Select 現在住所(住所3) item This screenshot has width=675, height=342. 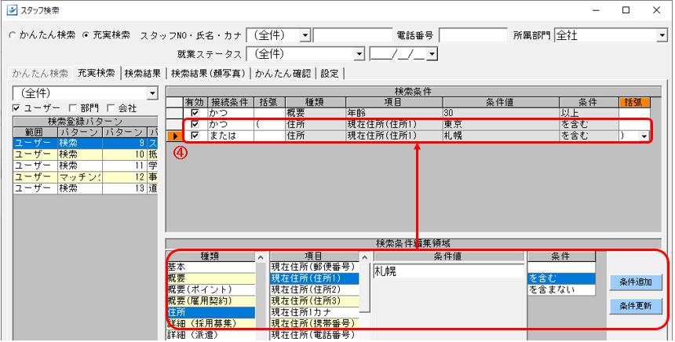click(314, 300)
